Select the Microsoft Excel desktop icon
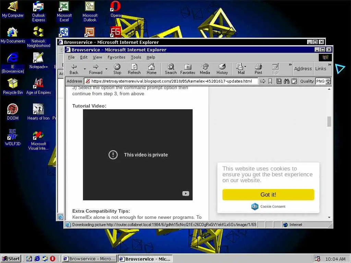Viewport: 351px width, 263px height. (x=64, y=11)
